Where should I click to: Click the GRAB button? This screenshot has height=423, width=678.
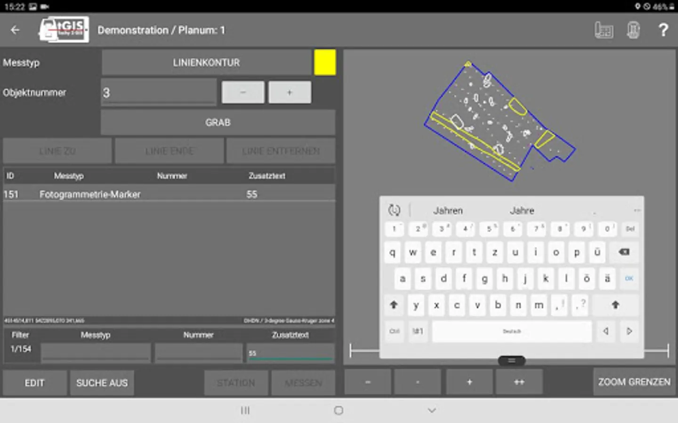pos(218,122)
